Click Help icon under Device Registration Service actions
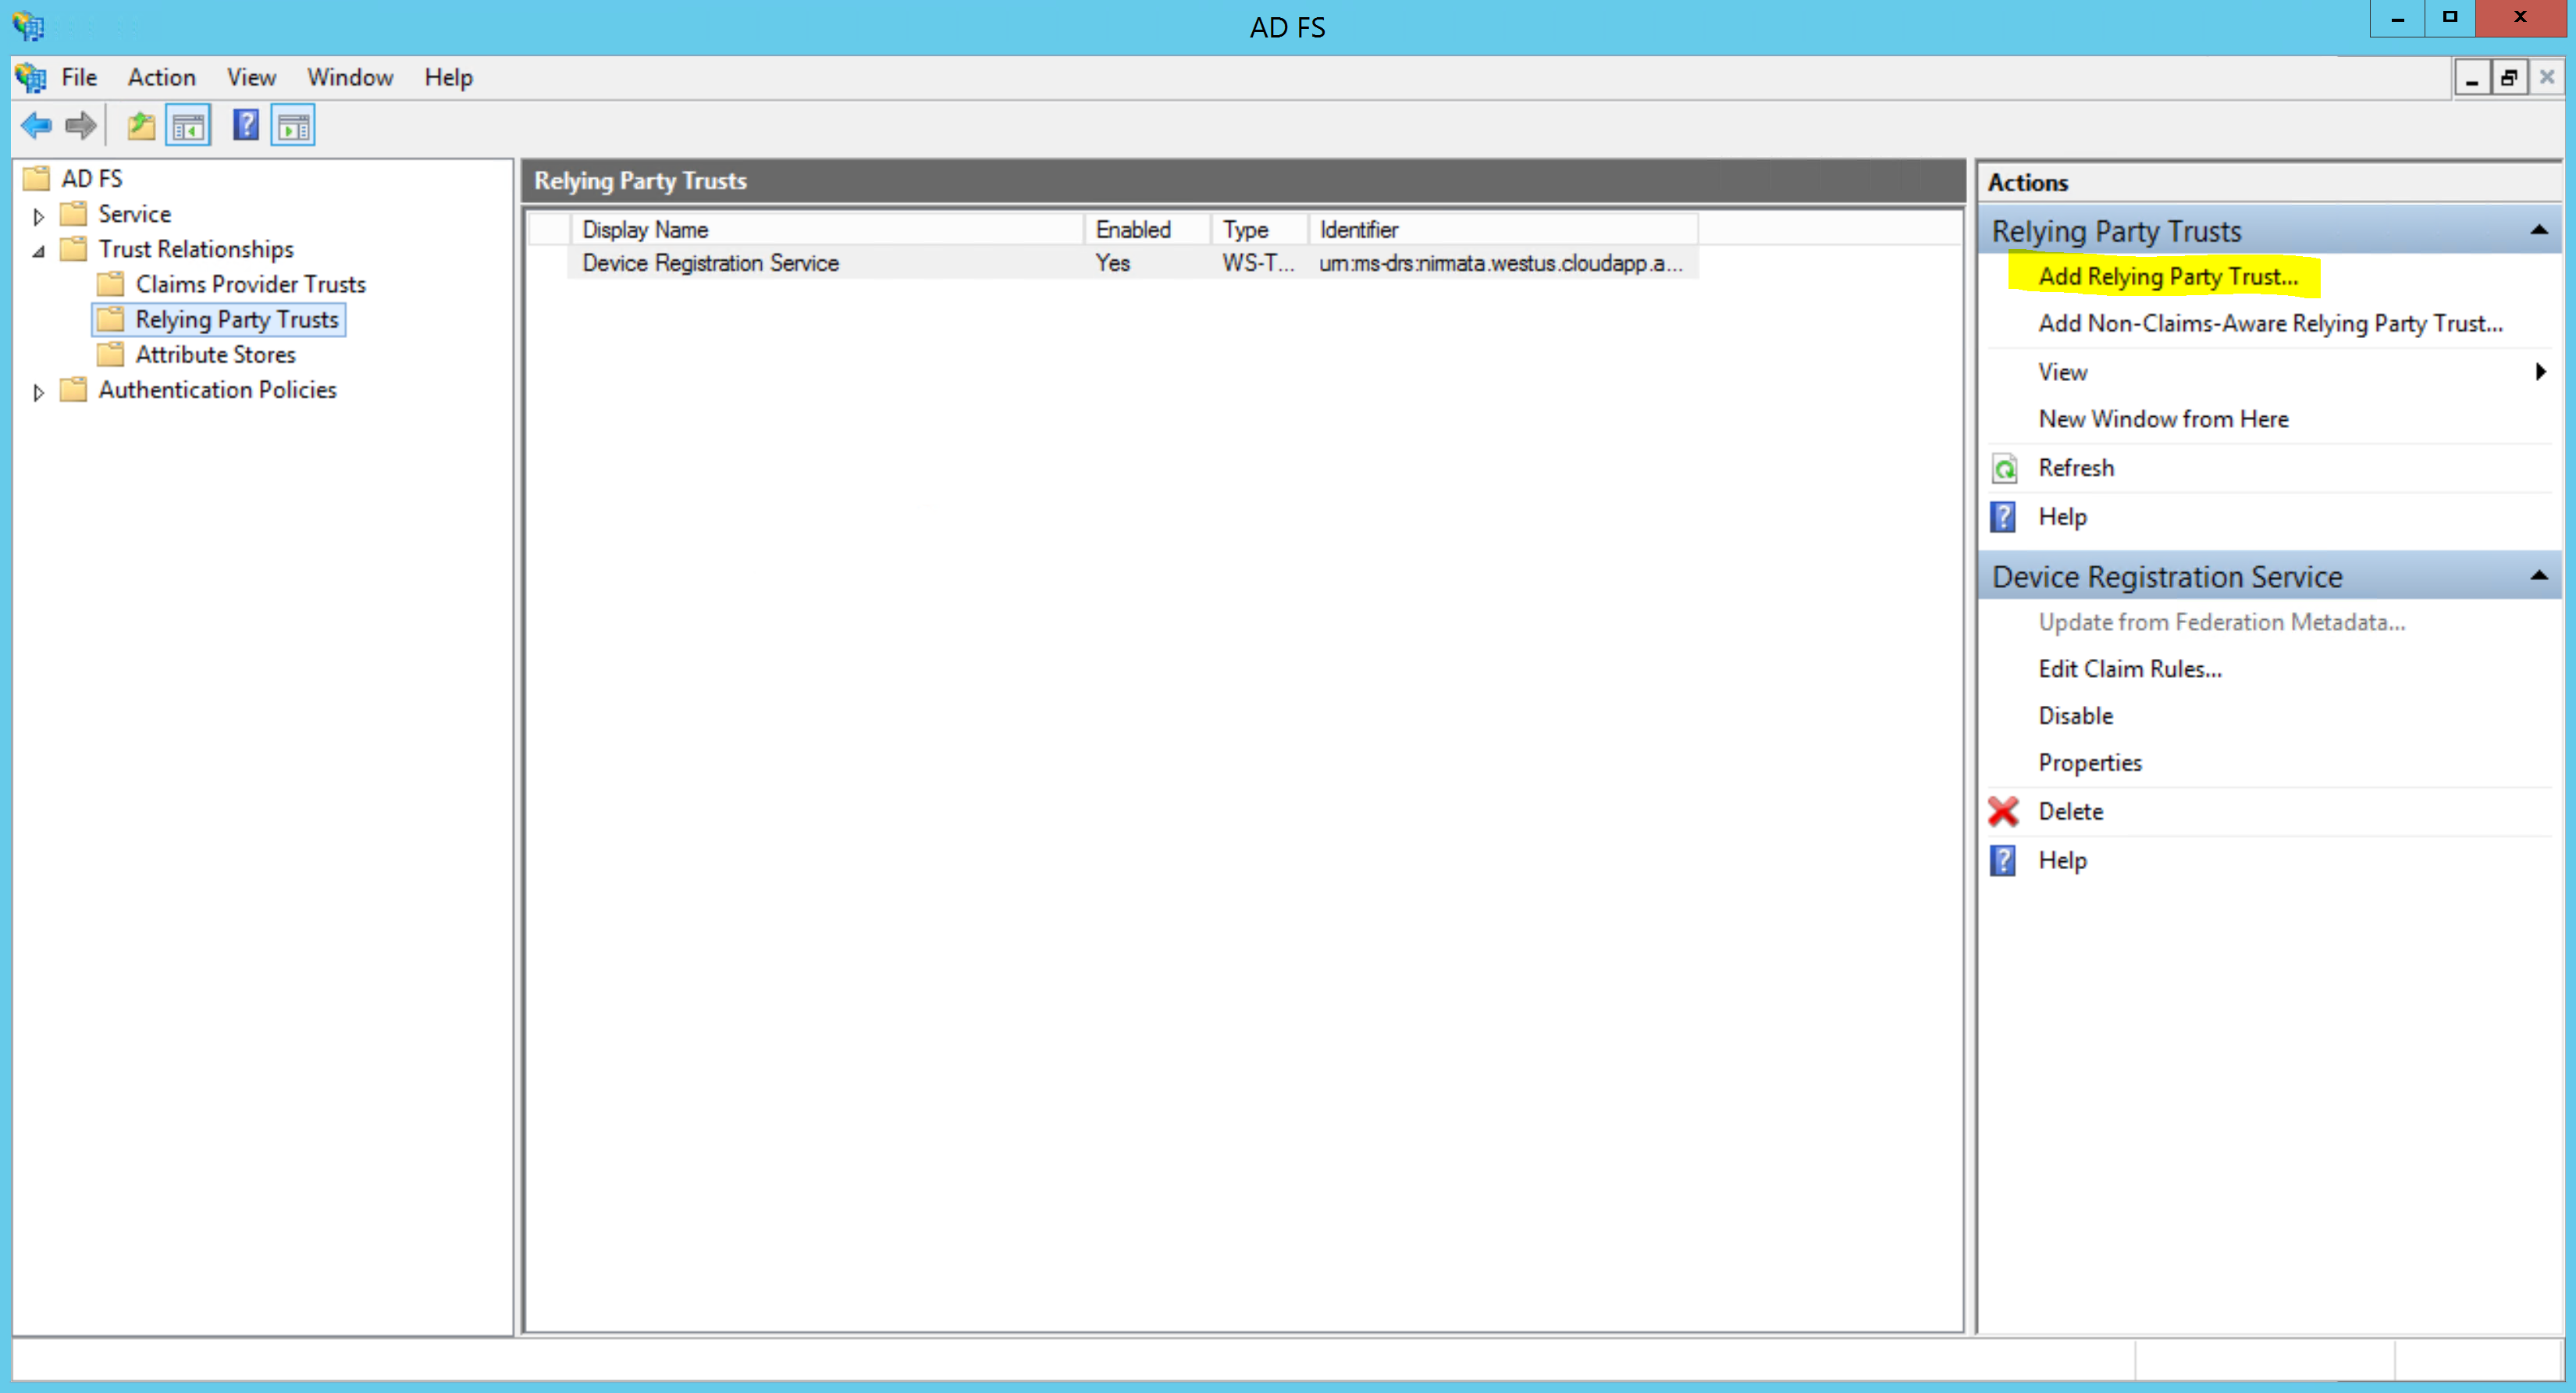Image resolution: width=2576 pixels, height=1393 pixels. click(2003, 860)
